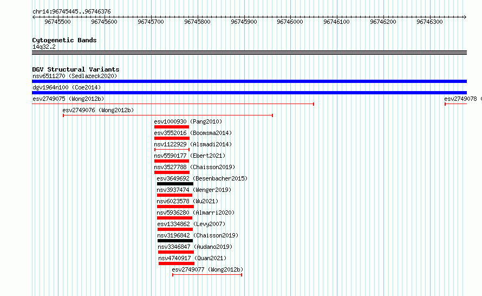Image resolution: width=482 pixels, height=296 pixels.
Task: Open the nsv3346847 (Audano2019) label
Action: coord(195,247)
